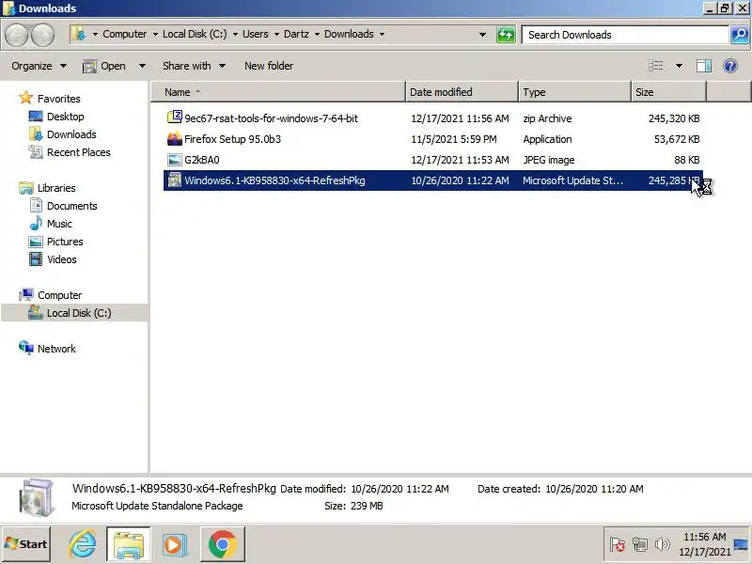Image resolution: width=752 pixels, height=564 pixels.
Task: Expand the Downloads breadcrumb dropdown arrow
Action: (382, 34)
